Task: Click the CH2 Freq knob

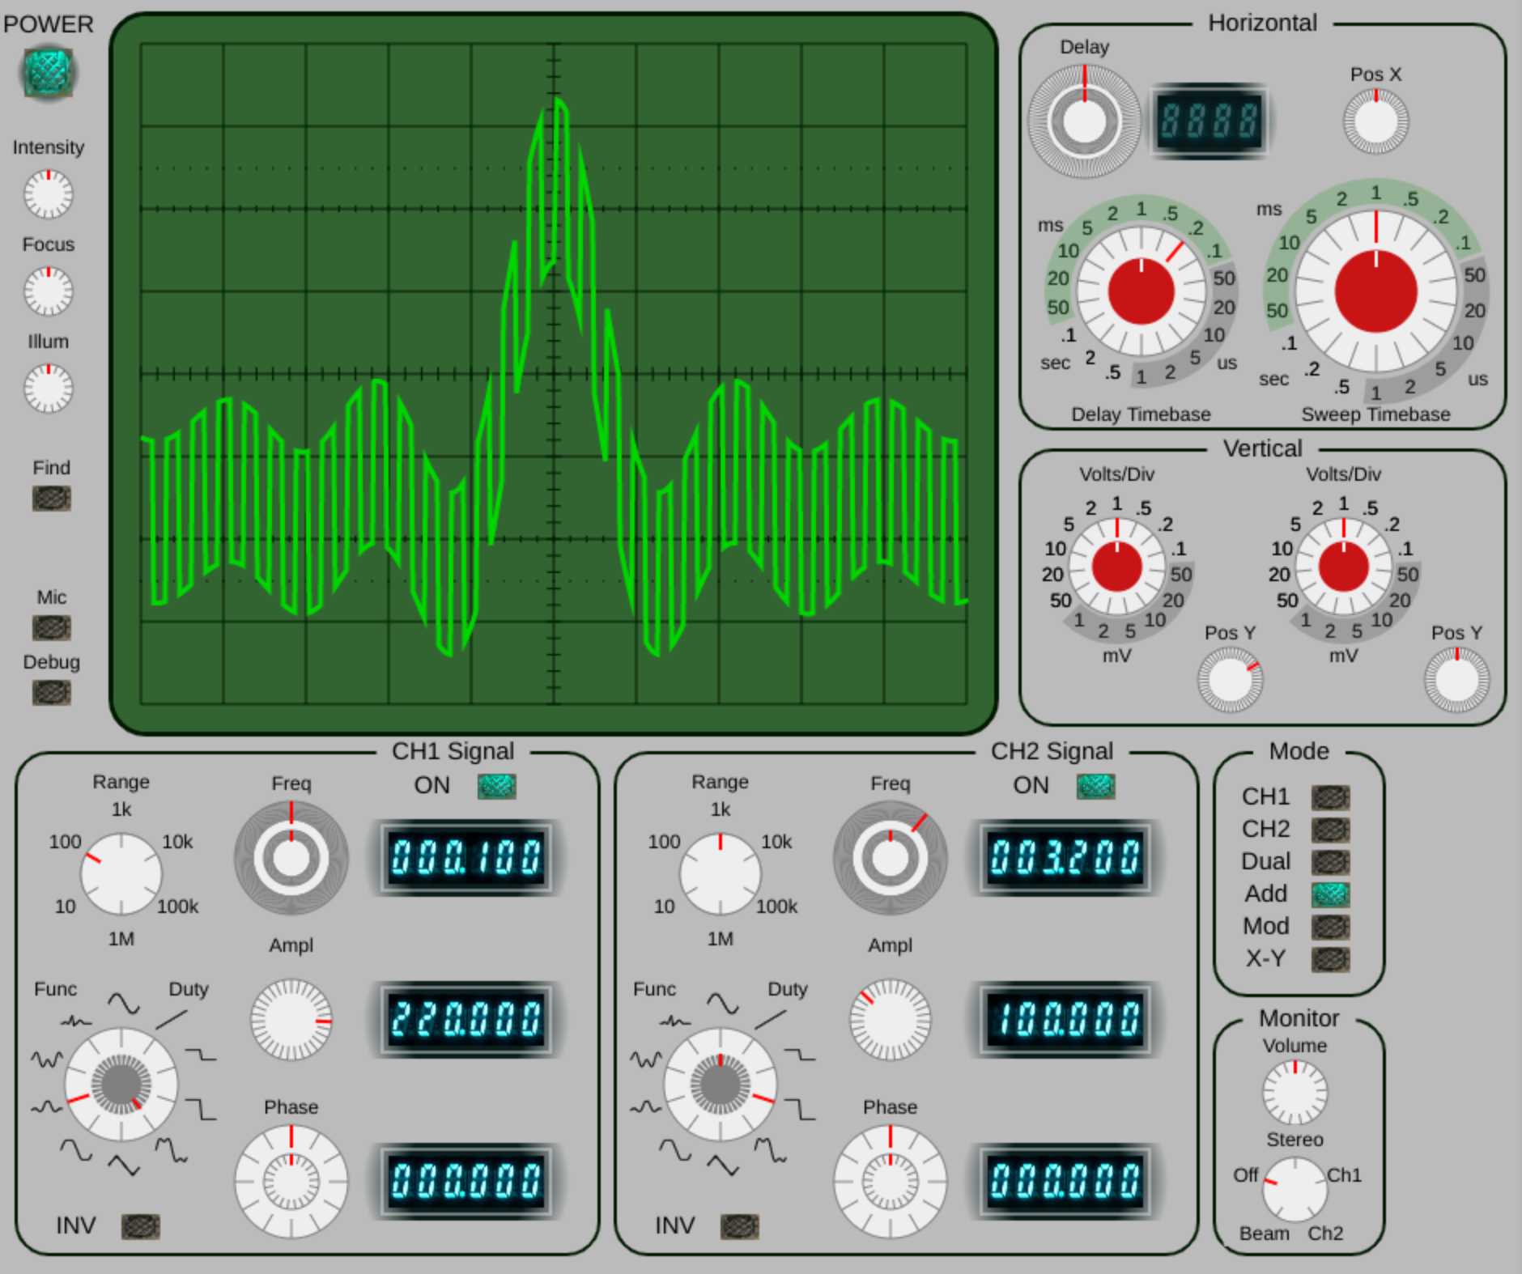Action: click(891, 858)
